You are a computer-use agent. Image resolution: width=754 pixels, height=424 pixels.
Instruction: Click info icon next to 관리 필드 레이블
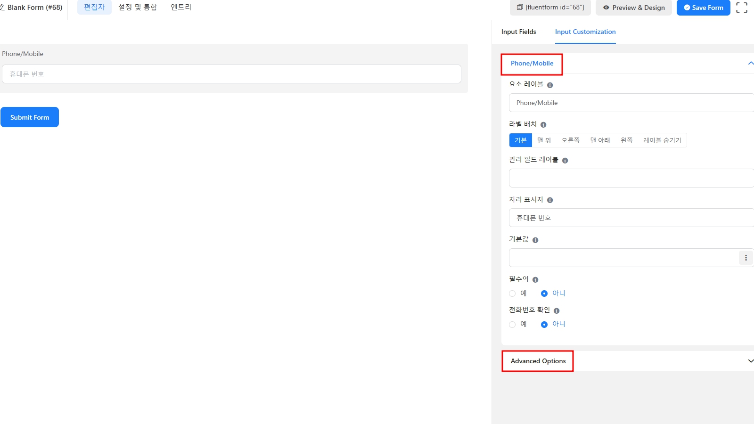tap(565, 161)
